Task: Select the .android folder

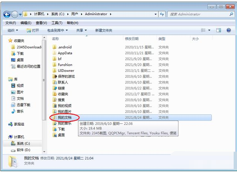Action: [64, 47]
